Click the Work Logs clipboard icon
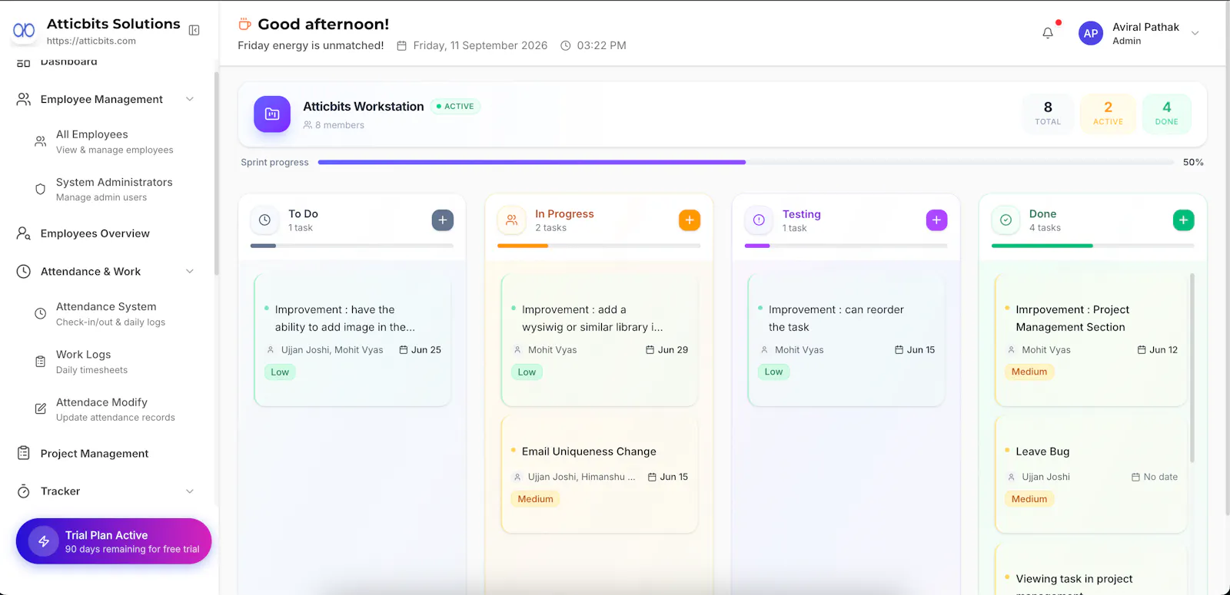Image resolution: width=1230 pixels, height=595 pixels. [41, 362]
